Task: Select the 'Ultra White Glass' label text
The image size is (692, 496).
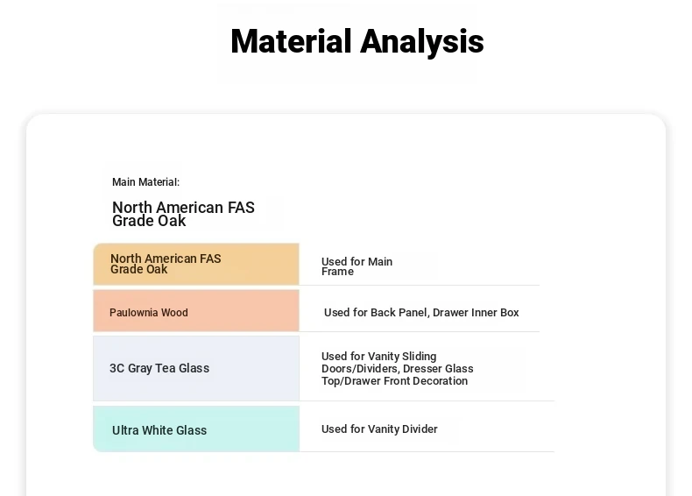Action: [x=159, y=430]
